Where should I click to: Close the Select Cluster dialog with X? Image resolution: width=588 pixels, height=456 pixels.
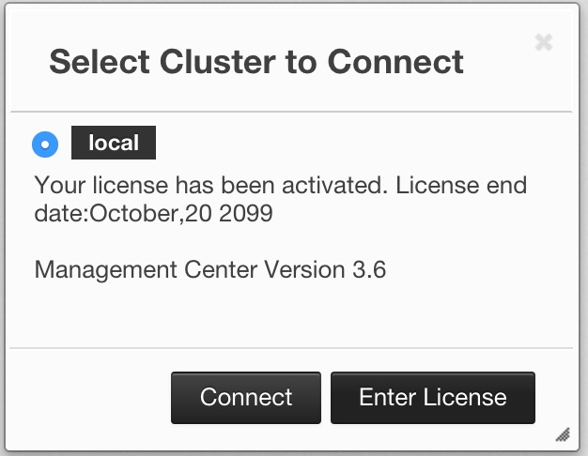coord(543,42)
